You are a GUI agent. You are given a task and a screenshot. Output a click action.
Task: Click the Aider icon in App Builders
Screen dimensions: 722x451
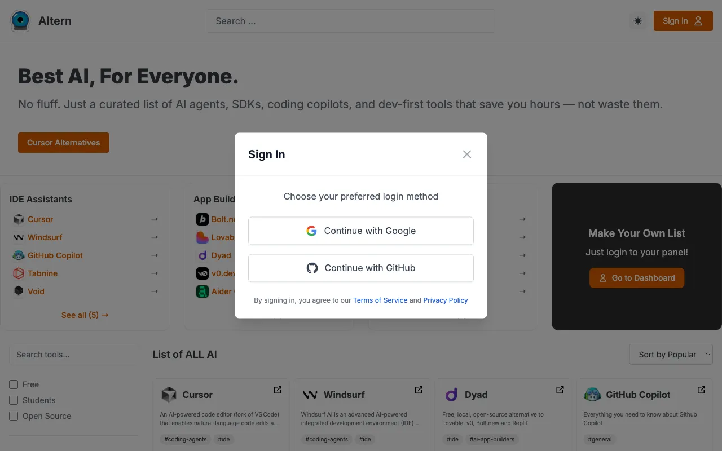point(202,291)
